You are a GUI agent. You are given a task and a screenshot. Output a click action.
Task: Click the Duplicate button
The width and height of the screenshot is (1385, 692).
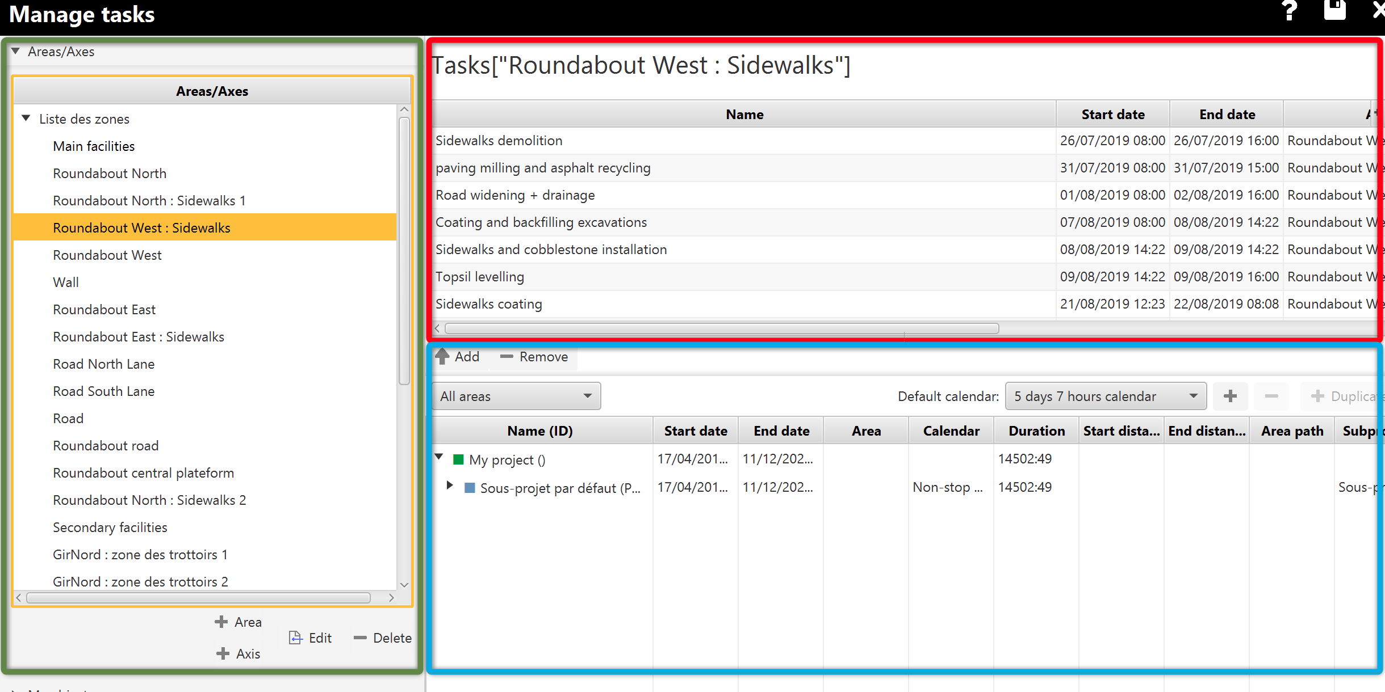[1342, 396]
